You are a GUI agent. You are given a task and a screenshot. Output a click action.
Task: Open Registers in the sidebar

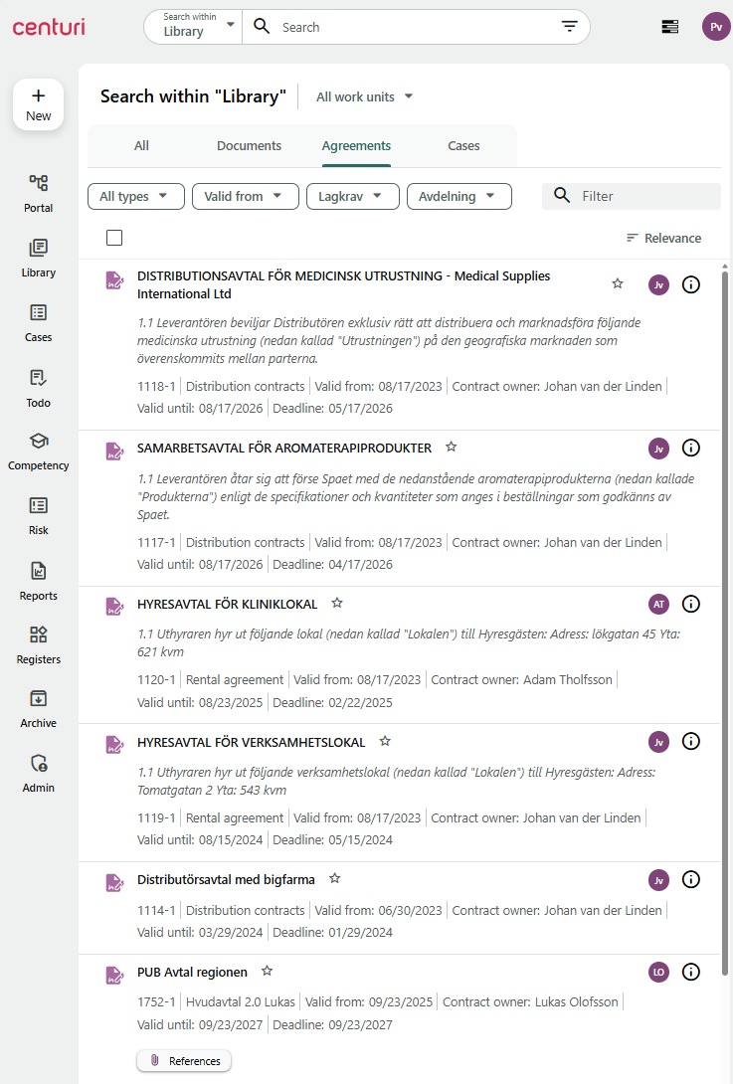(x=38, y=645)
